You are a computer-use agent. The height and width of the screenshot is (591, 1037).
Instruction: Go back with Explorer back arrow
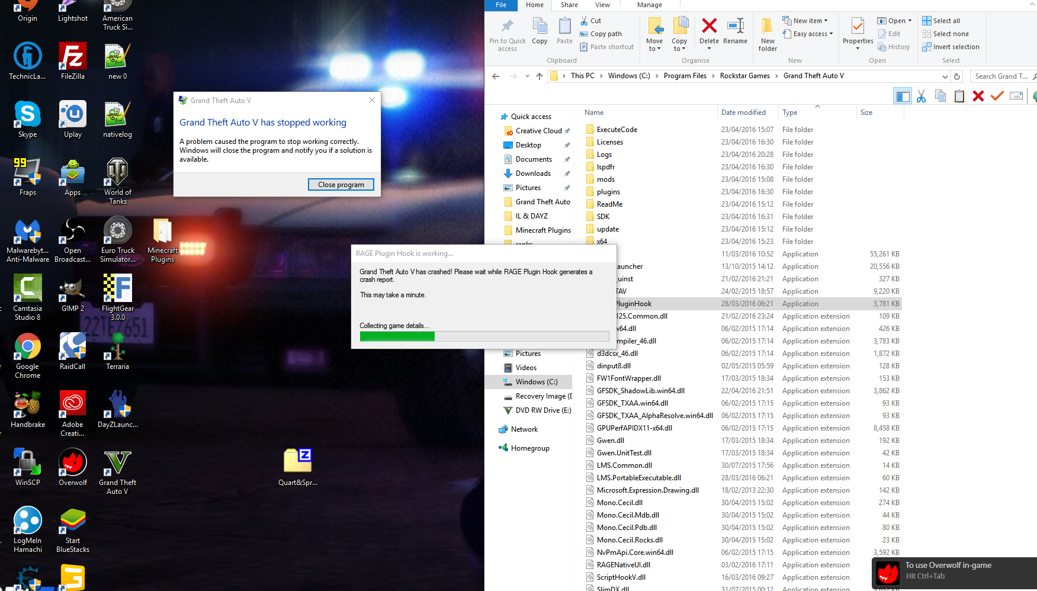(x=496, y=76)
